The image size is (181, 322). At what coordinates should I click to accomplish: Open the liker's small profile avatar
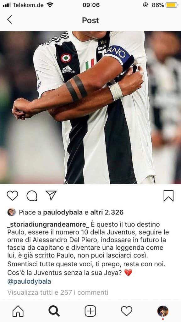click(12, 212)
